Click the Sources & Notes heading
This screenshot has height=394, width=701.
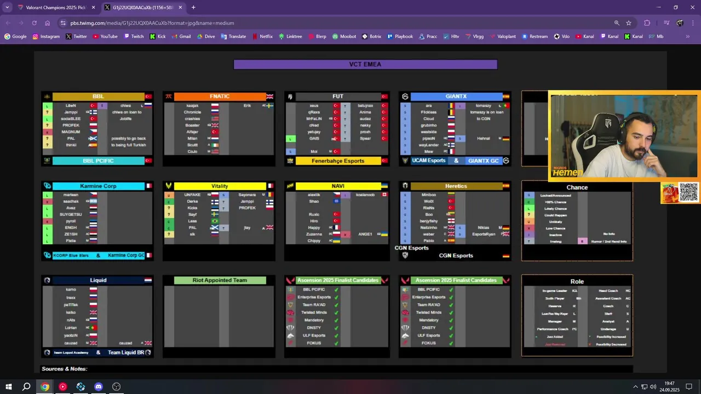(65, 369)
